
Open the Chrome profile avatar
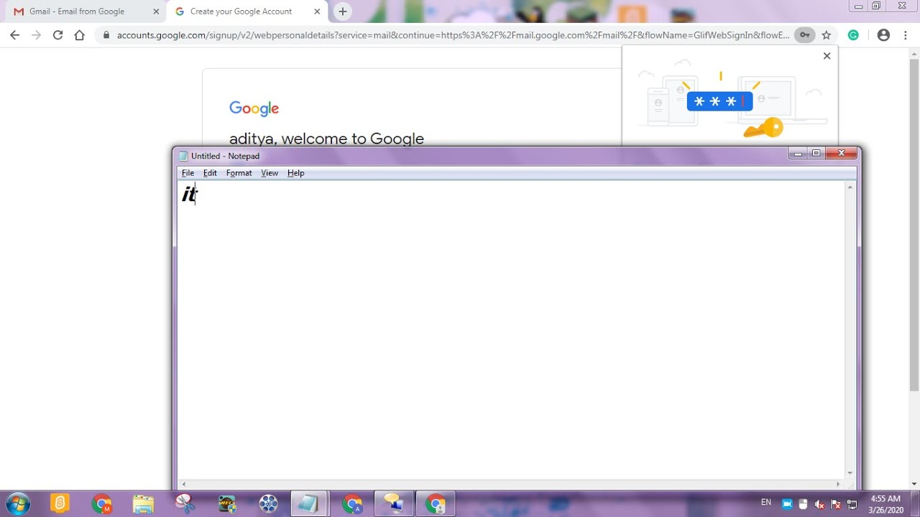coord(883,35)
